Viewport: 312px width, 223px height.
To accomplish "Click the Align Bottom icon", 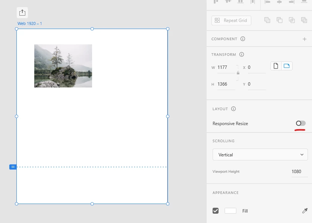I will [x=241, y=1].
